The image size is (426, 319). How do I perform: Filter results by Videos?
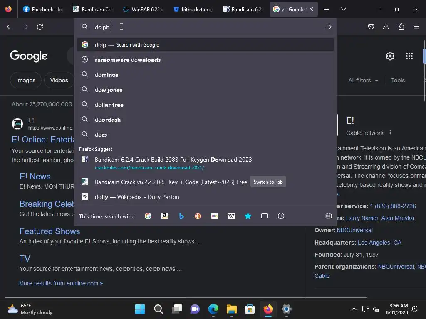point(59,80)
